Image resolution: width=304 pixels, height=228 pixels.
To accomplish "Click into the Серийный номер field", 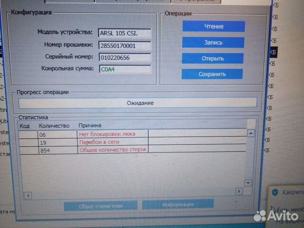I will tap(124, 57).
